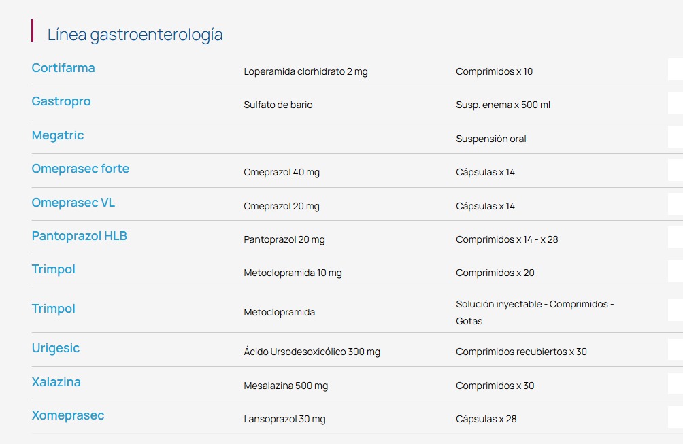Click the Loperamida clorhidrato 2 mg text

305,71
